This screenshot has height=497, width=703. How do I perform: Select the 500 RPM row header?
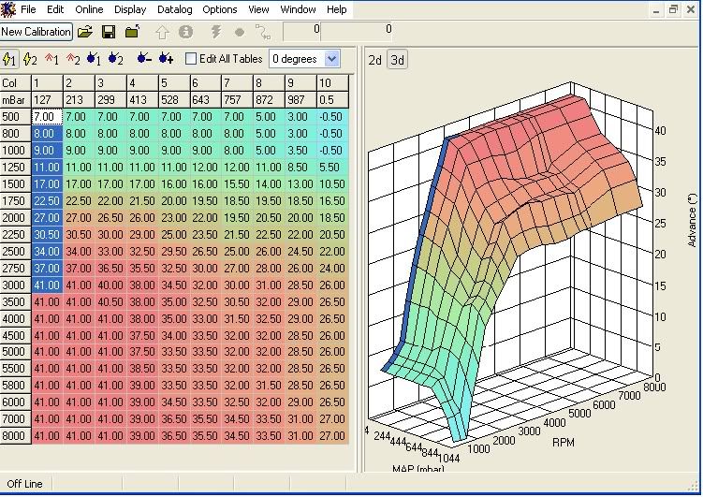(x=15, y=117)
